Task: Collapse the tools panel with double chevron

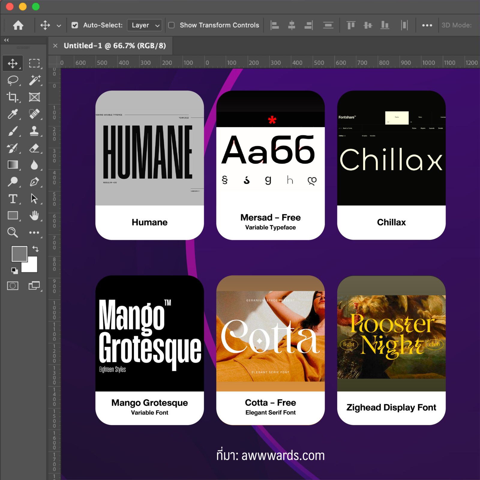Action: (6, 40)
